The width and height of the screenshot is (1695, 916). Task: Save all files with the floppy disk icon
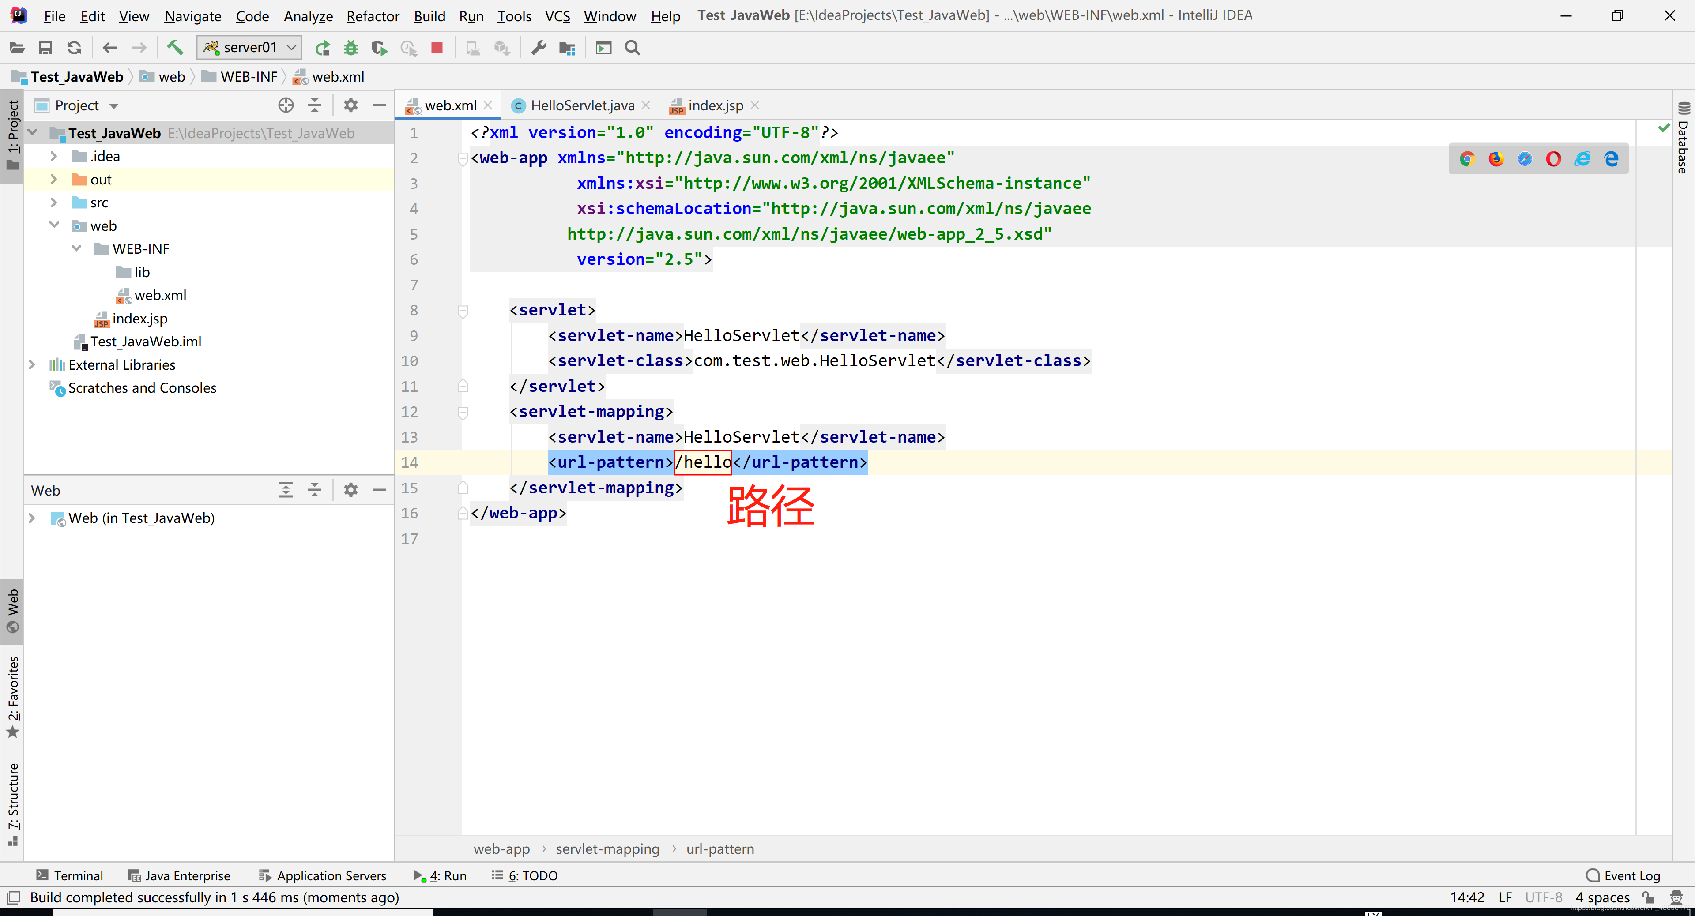point(45,47)
